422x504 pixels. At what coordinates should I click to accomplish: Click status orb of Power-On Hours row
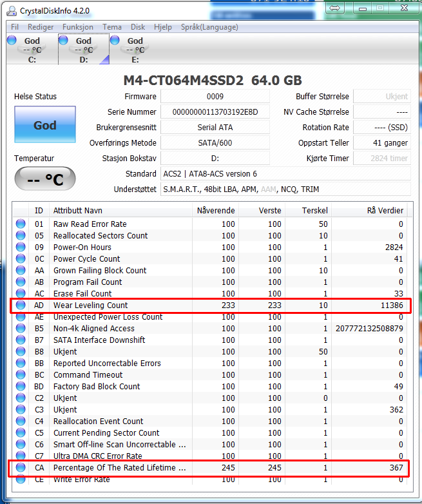(21, 247)
